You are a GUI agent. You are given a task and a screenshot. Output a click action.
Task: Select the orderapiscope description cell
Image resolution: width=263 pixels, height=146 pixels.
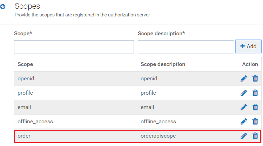158,136
